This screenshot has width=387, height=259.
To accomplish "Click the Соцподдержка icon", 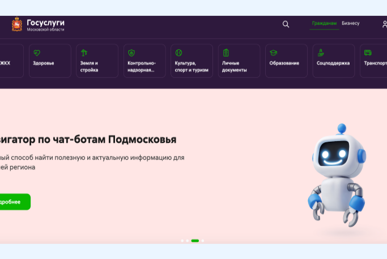I will [321, 53].
